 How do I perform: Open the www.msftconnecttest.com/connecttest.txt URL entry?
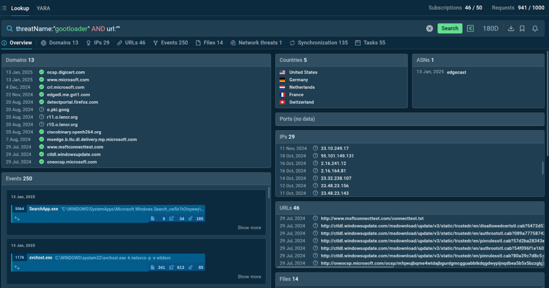pyautogui.click(x=372, y=218)
